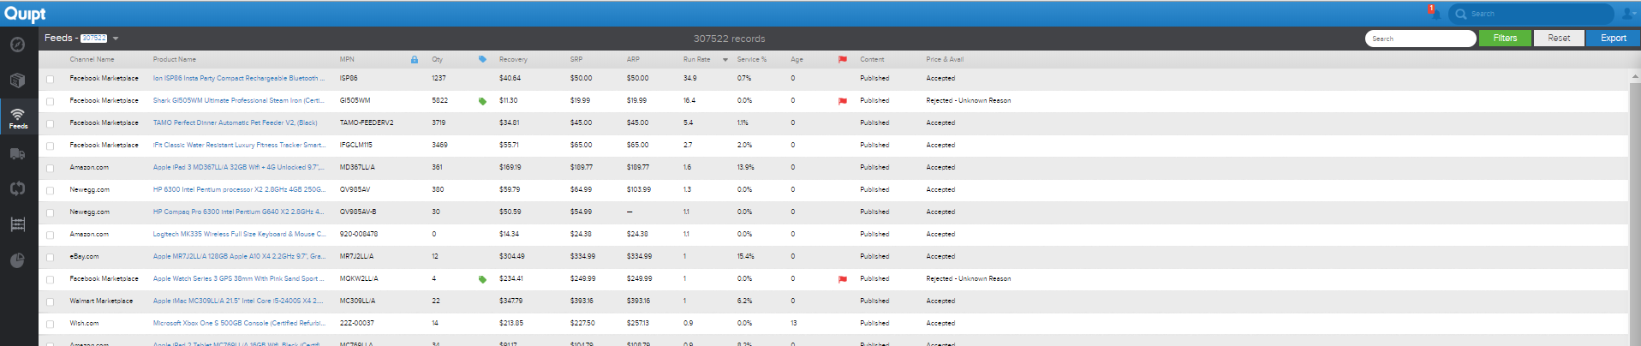This screenshot has width=1641, height=346.
Task: Sort by the Recovery column header
Action: [513, 60]
